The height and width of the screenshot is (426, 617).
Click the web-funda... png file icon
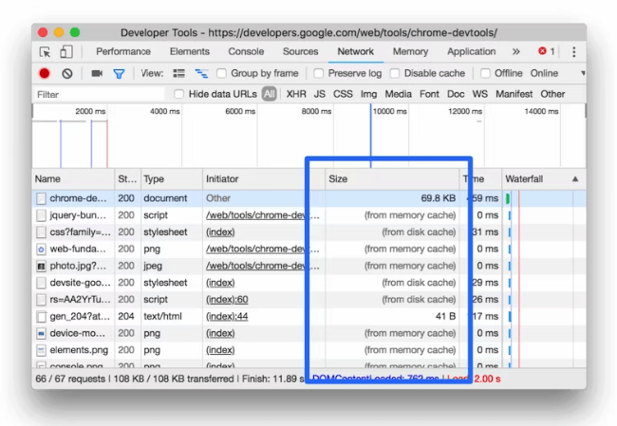[41, 249]
